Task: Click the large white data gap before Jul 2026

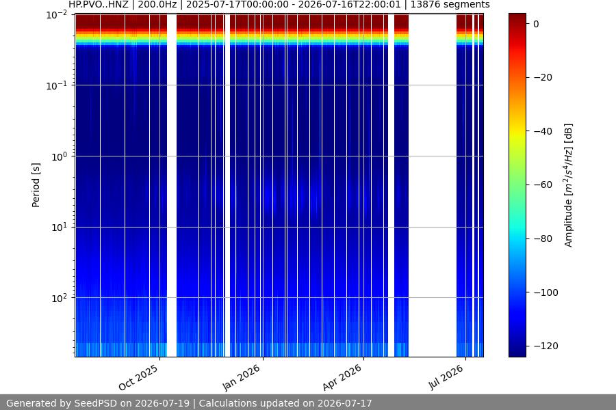Action: (433, 185)
